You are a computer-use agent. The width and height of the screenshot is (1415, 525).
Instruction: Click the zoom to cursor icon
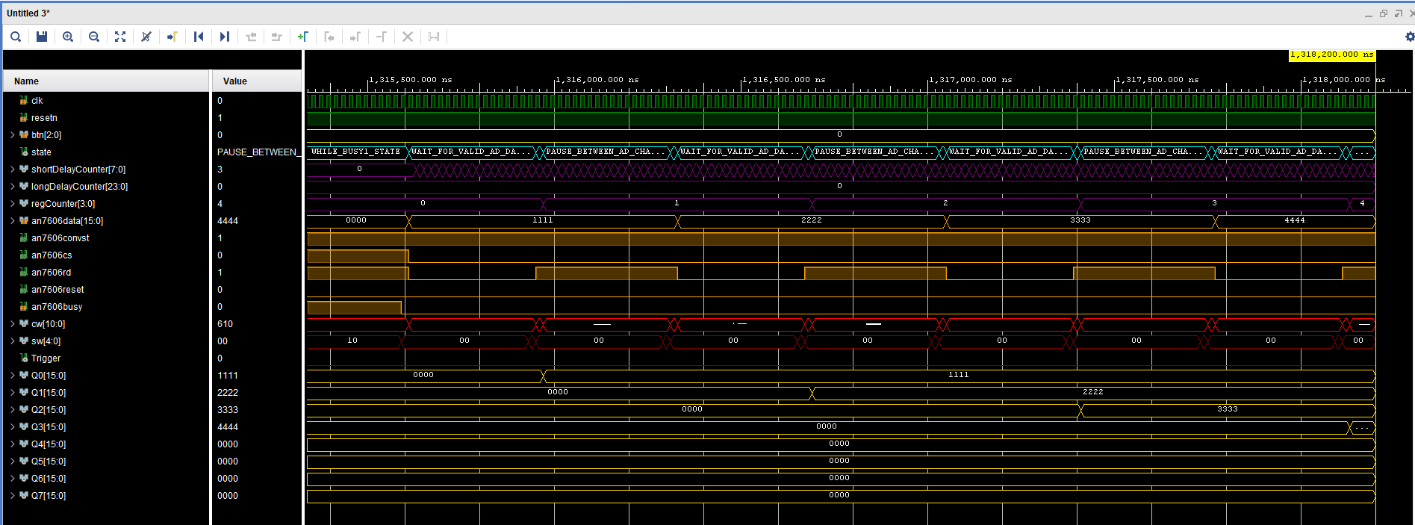146,37
